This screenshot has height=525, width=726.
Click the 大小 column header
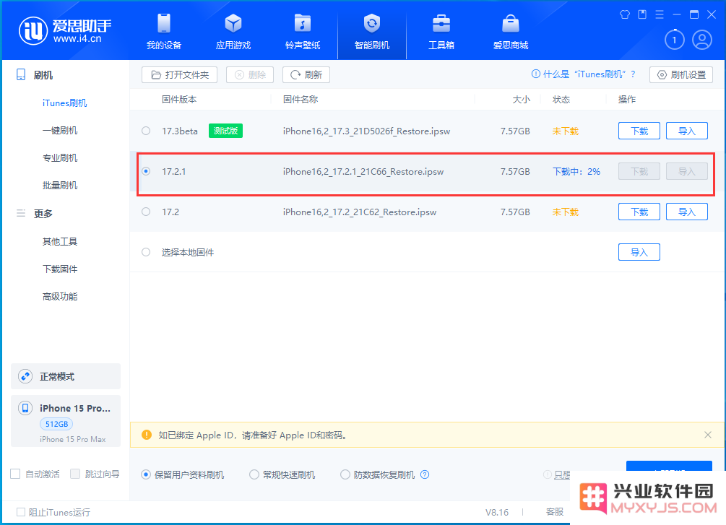(x=522, y=99)
